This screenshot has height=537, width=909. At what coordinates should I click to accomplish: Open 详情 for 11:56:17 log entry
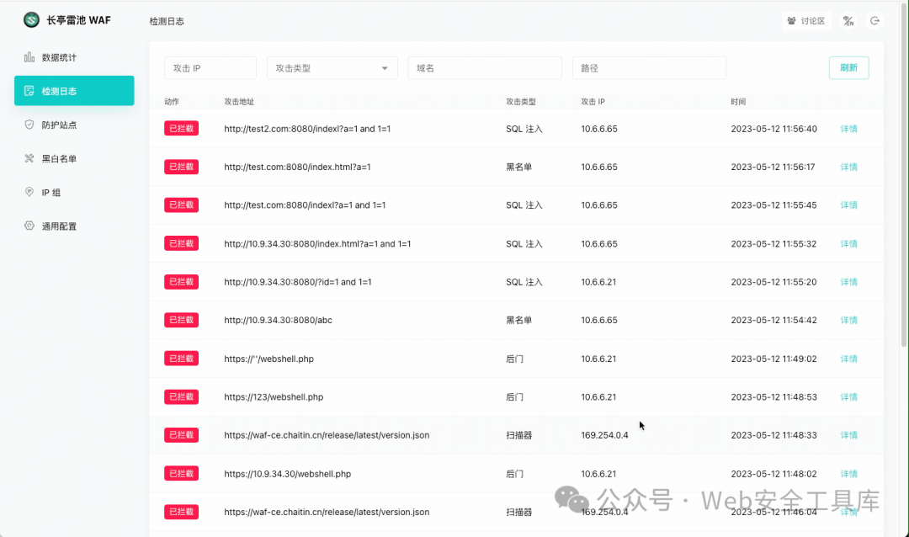coord(848,167)
